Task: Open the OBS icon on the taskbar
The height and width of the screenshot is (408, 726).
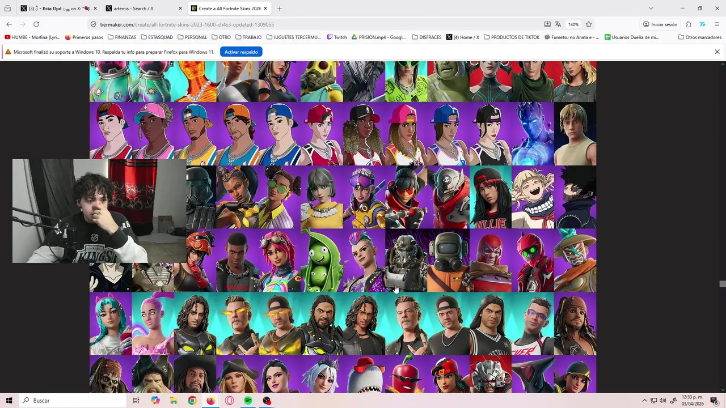Action: click(x=267, y=401)
